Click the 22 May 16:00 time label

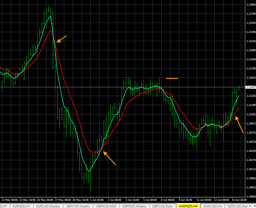27,200
